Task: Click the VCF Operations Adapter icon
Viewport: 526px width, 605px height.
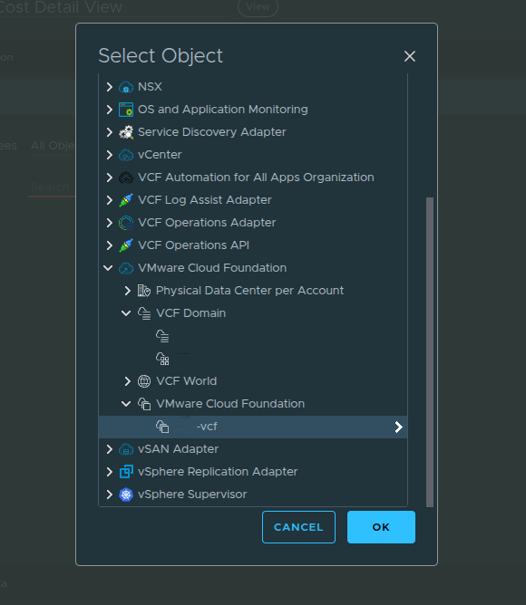Action: (x=126, y=223)
